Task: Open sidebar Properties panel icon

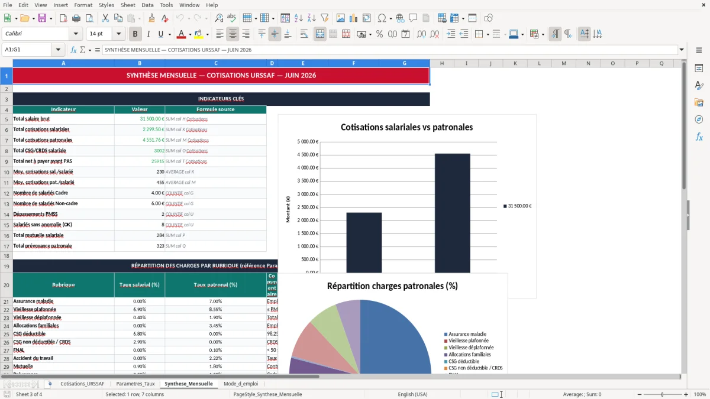Action: coord(699,69)
